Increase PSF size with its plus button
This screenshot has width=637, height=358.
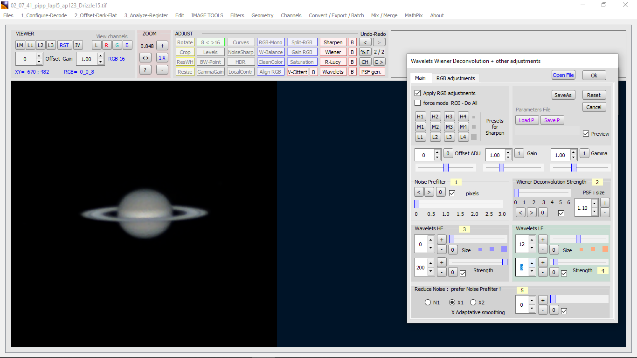coord(605,203)
